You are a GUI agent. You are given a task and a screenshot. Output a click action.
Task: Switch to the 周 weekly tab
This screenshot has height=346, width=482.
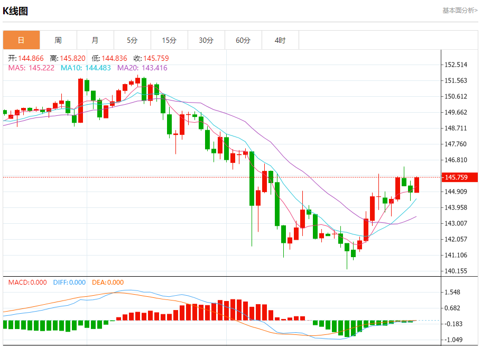[x=58, y=40]
